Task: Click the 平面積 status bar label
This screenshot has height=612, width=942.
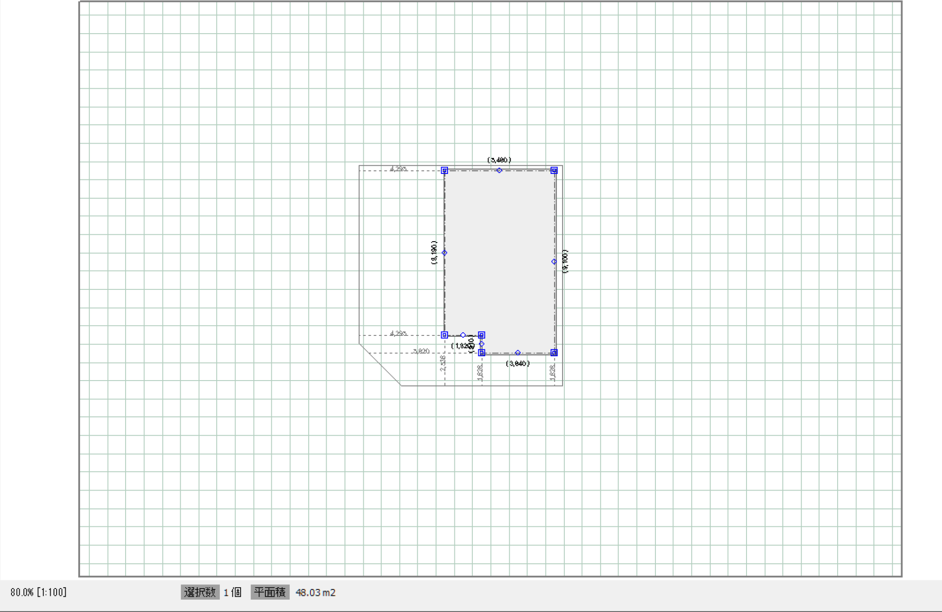Action: (270, 592)
